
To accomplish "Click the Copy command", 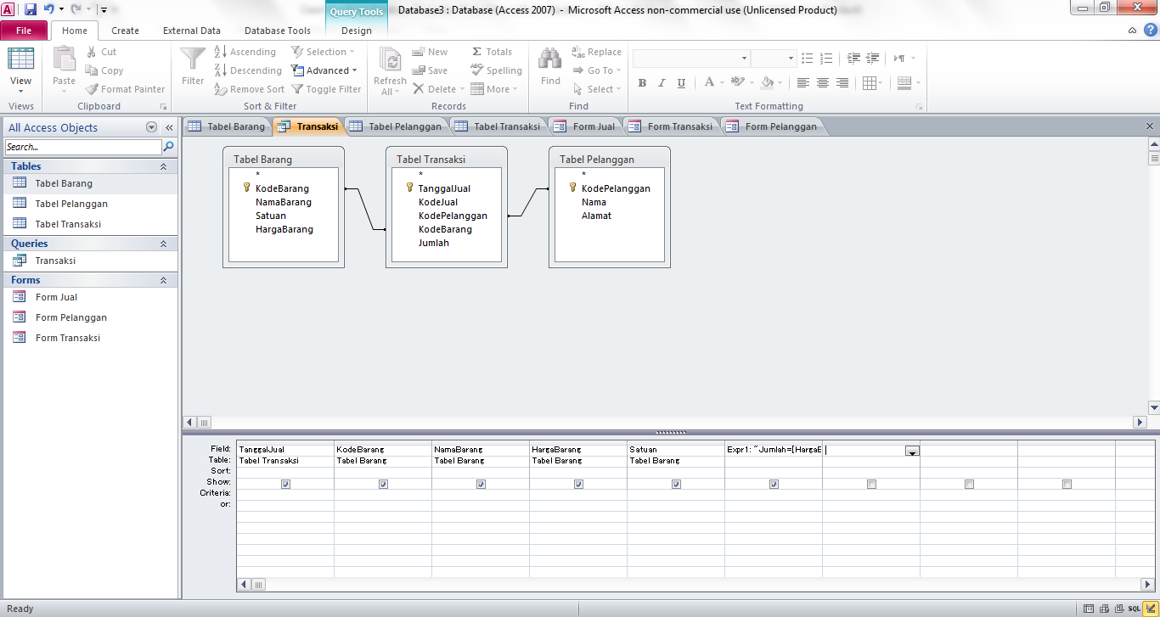I will tap(105, 70).
